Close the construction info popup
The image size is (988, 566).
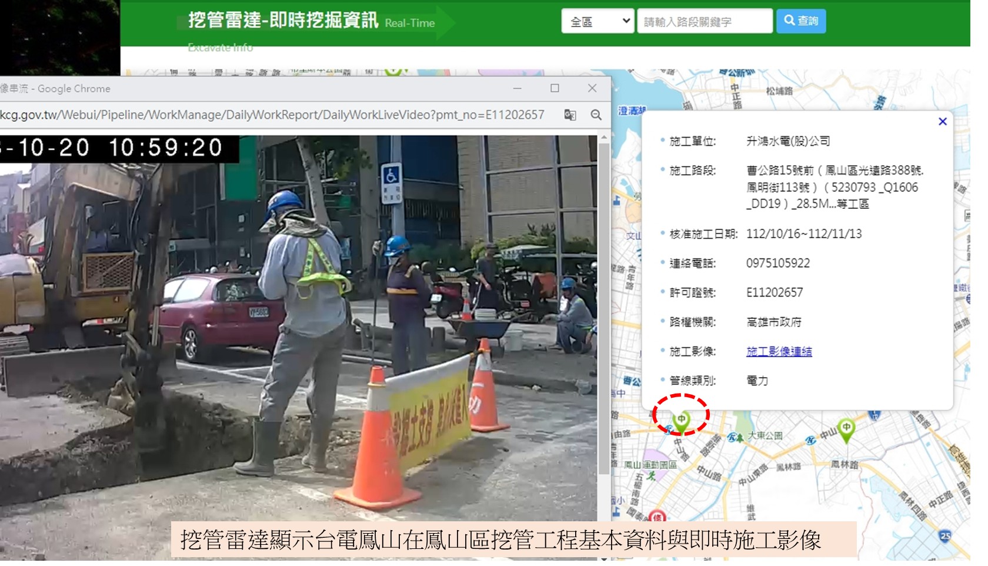[x=942, y=122]
